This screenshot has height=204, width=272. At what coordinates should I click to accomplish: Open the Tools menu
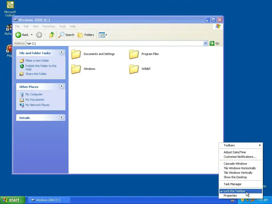[62, 26]
